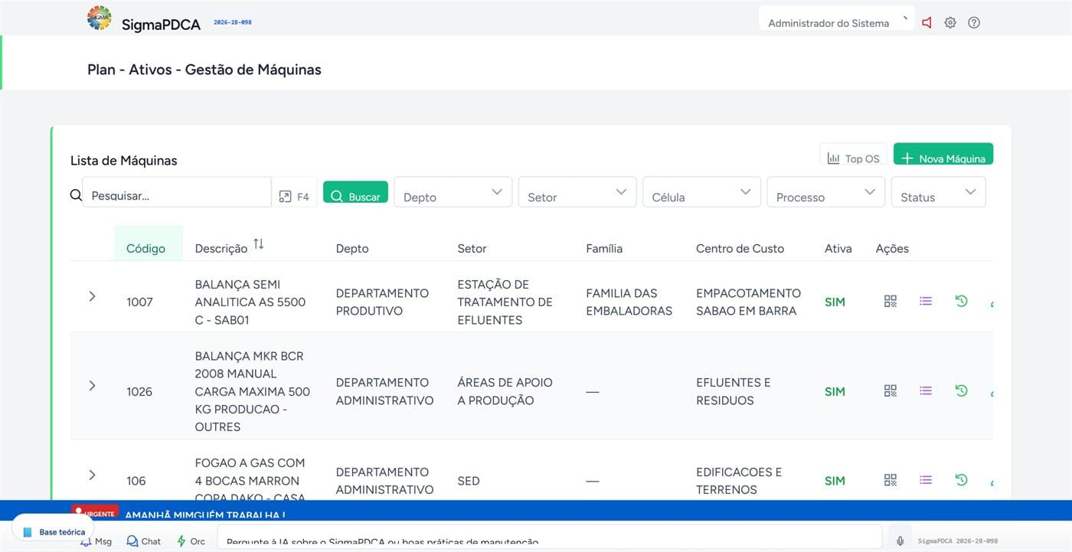The image size is (1072, 552).
Task: Open the settings gear icon
Action: [x=950, y=23]
